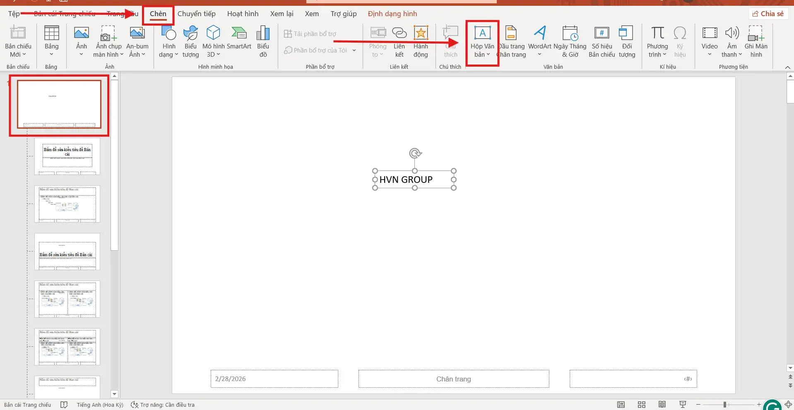Open the Trợ giúp menu

tap(343, 14)
